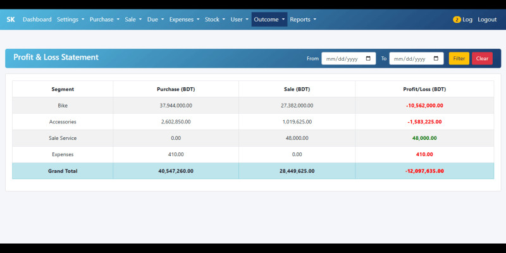
Task: Click the SK brand logo
Action: 10,20
